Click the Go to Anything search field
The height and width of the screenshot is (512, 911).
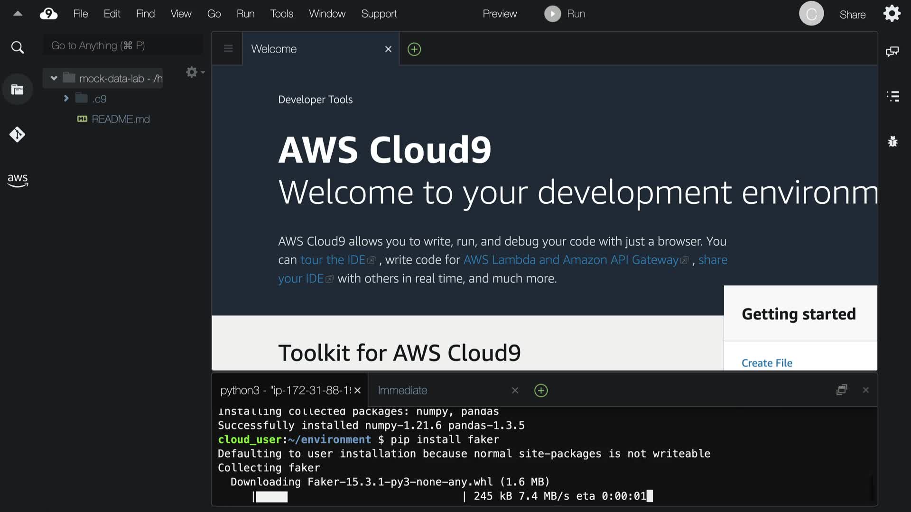click(122, 46)
